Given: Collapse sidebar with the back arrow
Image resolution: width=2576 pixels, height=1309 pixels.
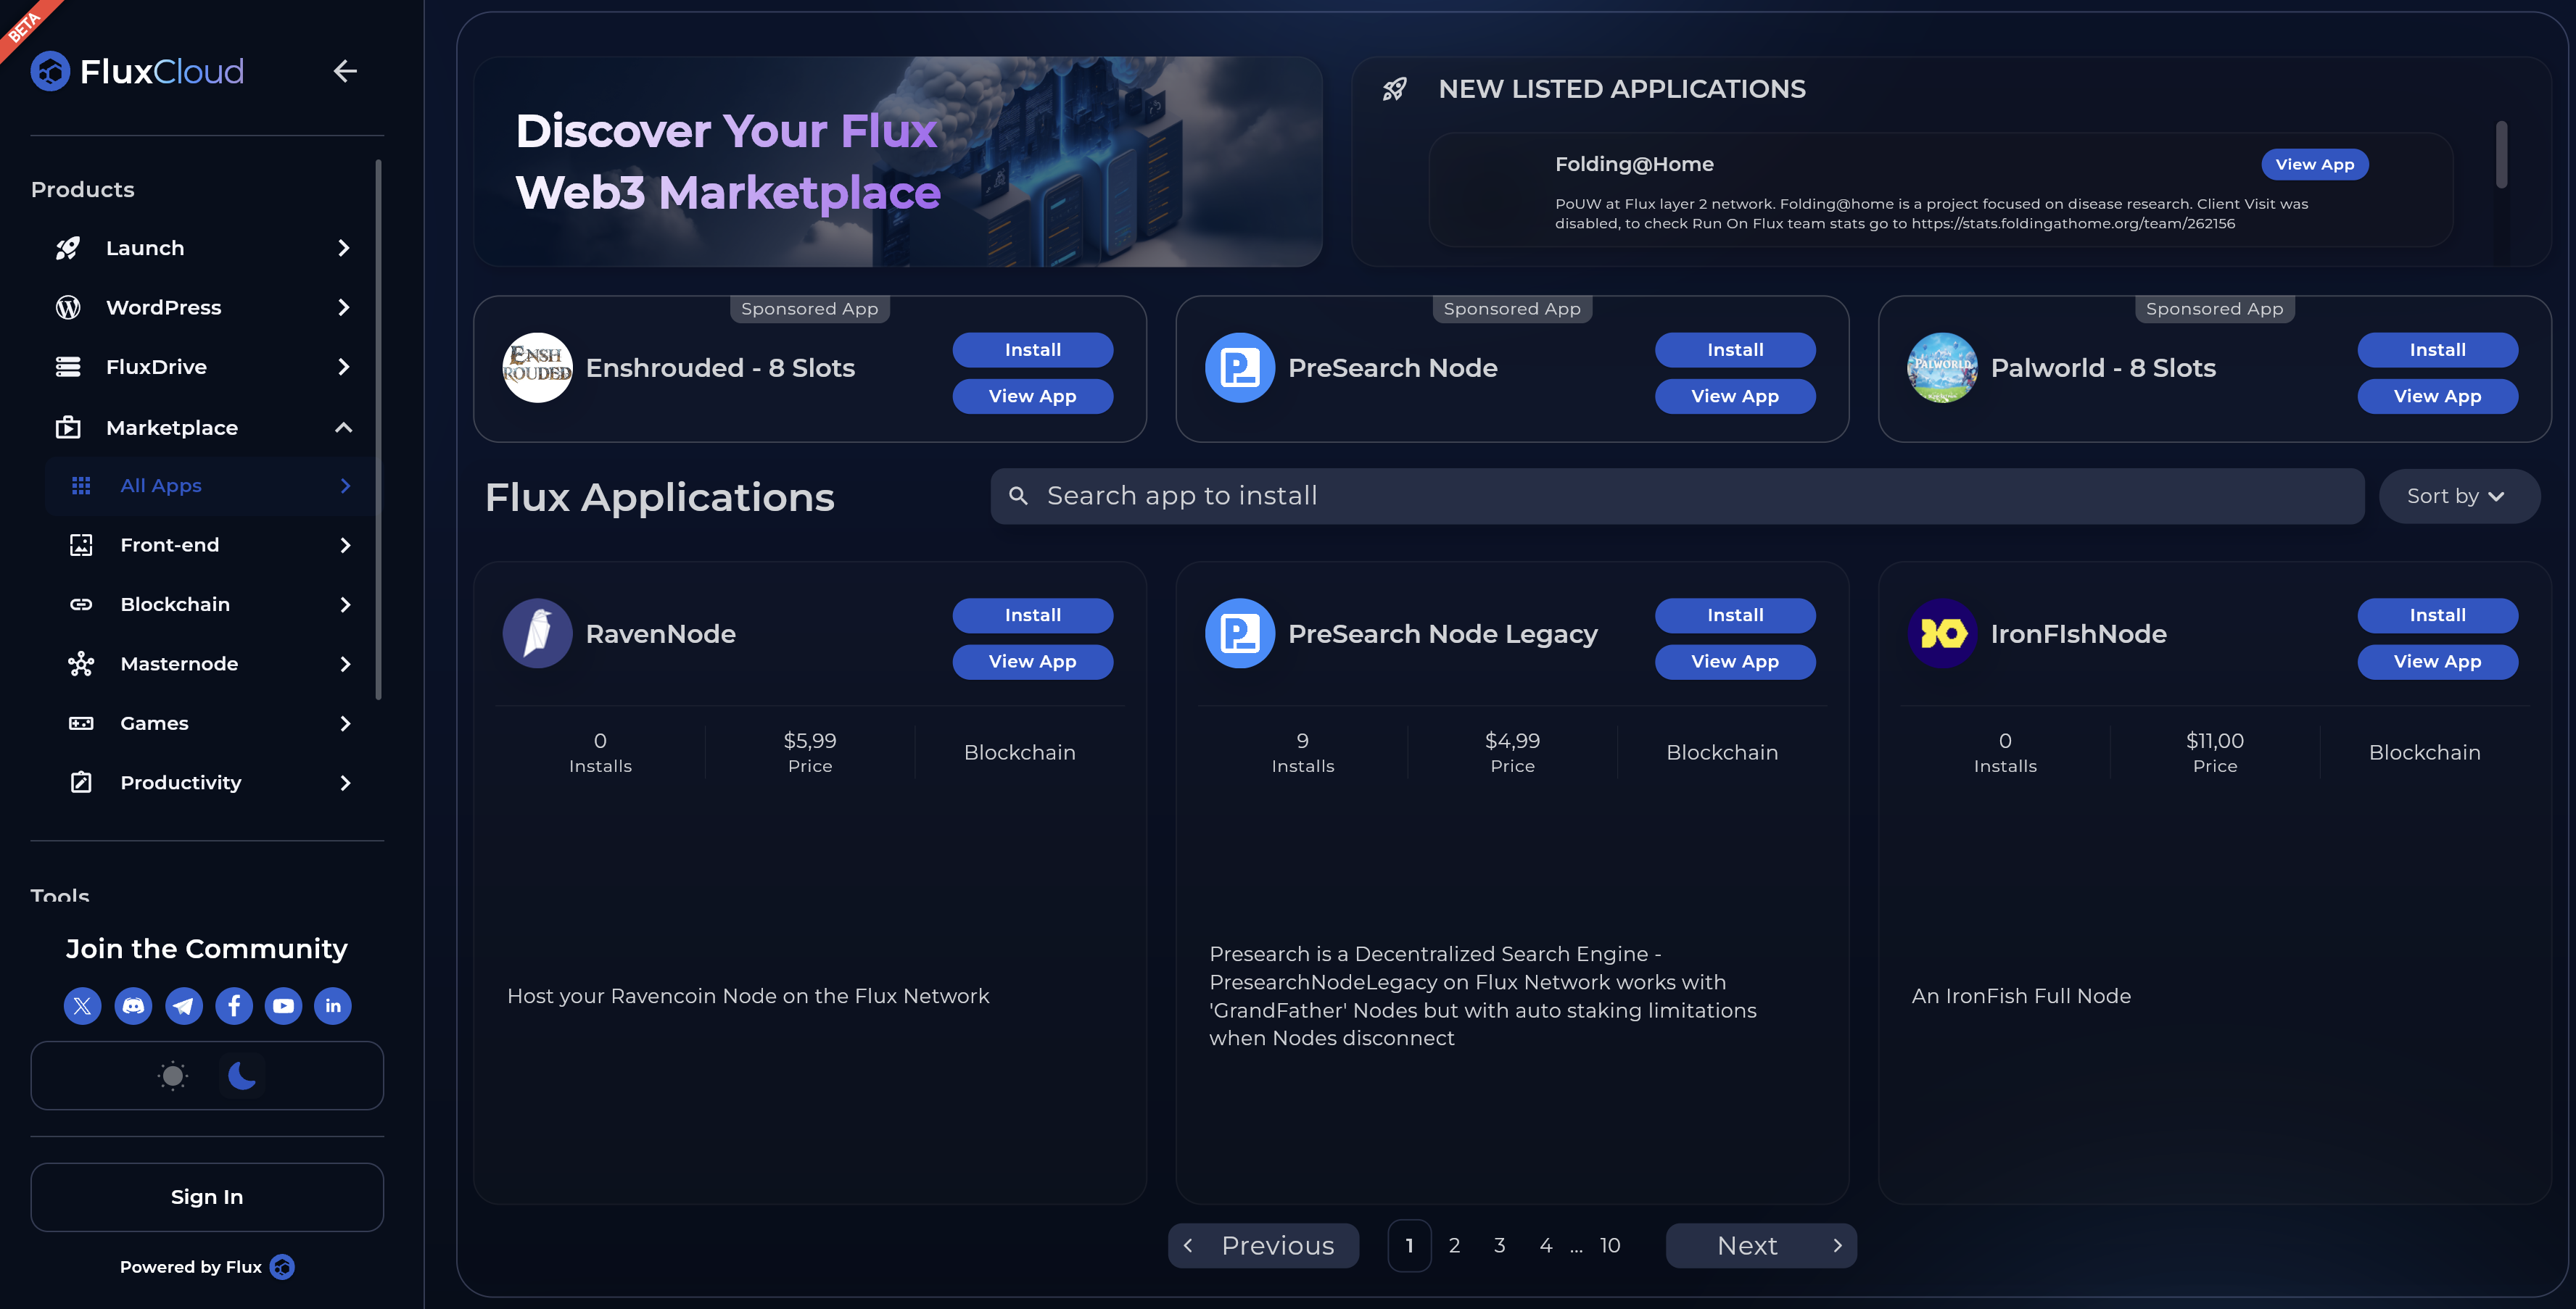Looking at the screenshot, I should point(345,71).
